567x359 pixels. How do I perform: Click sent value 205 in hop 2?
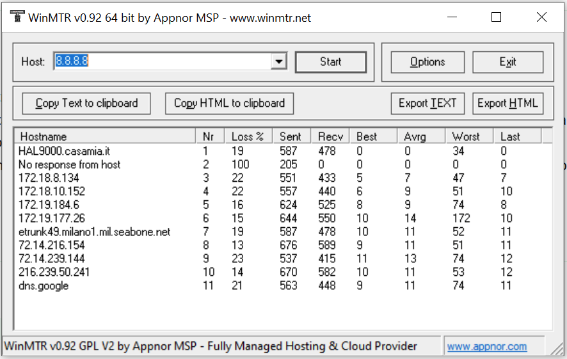tap(288, 164)
